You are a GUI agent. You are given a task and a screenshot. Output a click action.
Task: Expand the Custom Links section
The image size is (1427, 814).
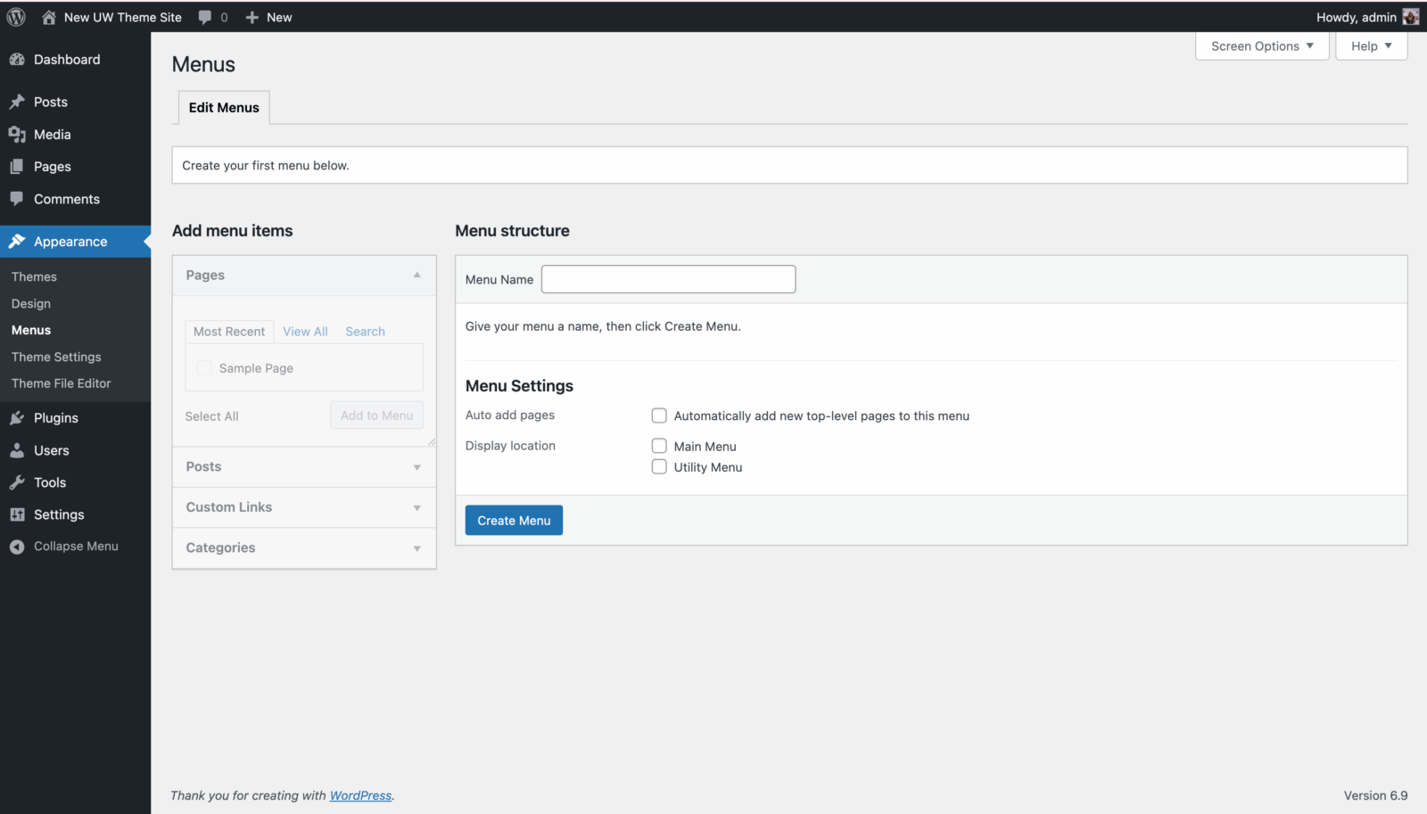tap(417, 507)
